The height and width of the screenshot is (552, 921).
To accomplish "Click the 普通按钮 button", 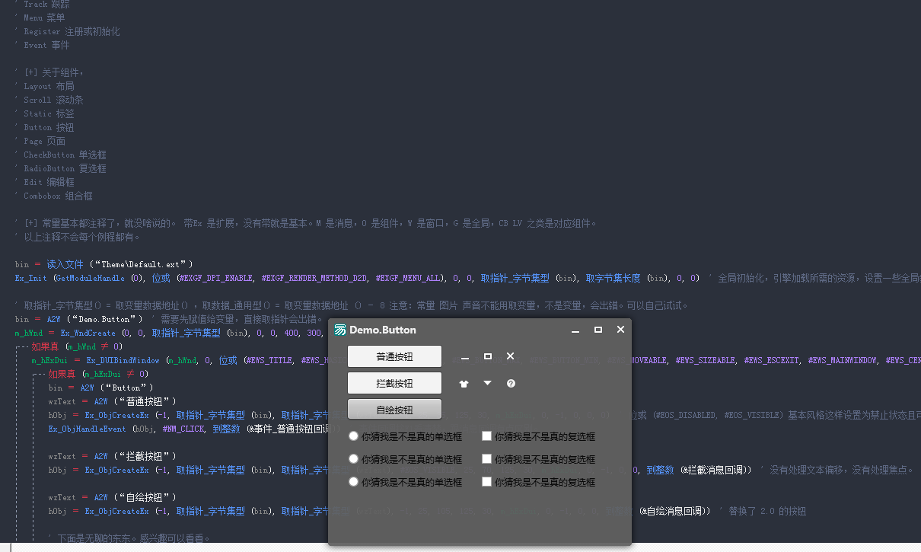I will tap(394, 356).
